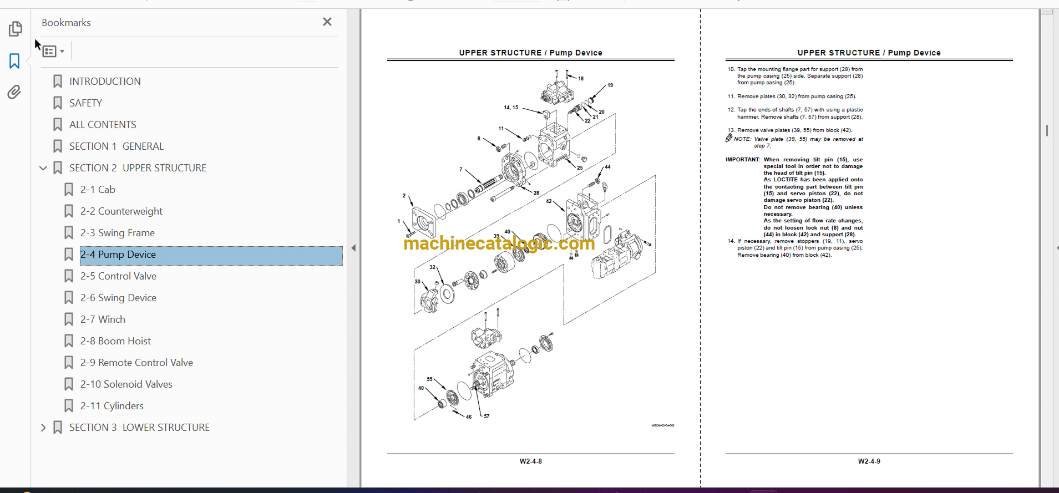The image size is (1059, 493).
Task: Click bookmark icon beside 2-5 Control Valve
Action: [x=69, y=276]
